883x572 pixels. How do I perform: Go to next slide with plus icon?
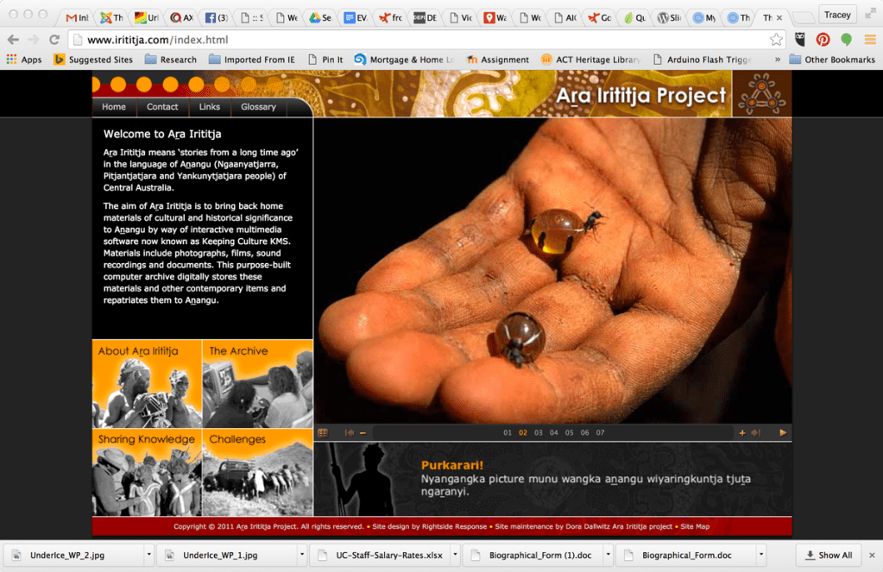pos(742,433)
